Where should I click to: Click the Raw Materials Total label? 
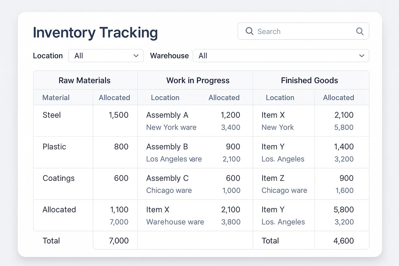[x=51, y=241]
